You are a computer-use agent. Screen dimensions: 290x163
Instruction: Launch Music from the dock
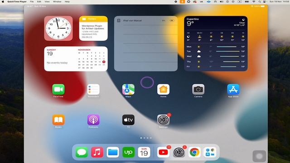click(97, 152)
